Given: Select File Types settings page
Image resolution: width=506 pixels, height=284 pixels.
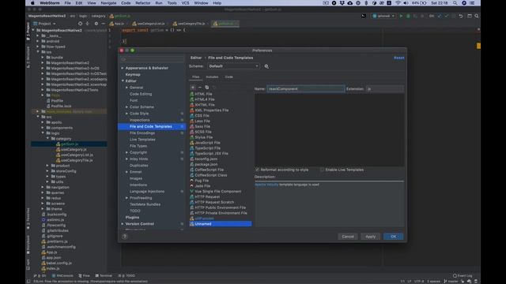Looking at the screenshot, I should (x=138, y=146).
